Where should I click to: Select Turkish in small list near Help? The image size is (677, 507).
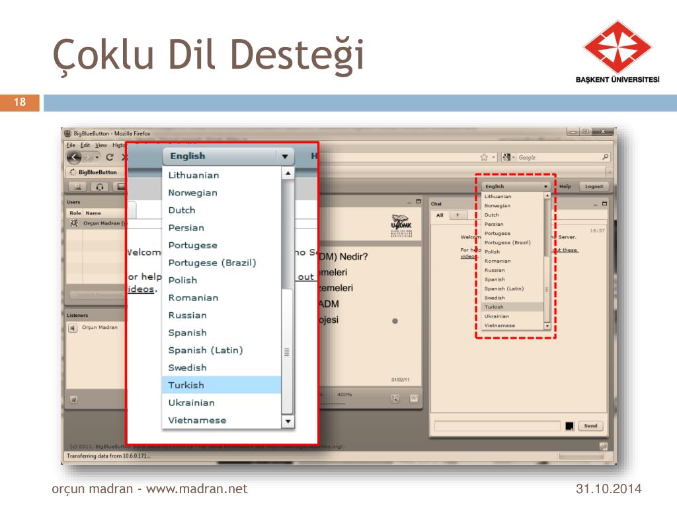512,307
